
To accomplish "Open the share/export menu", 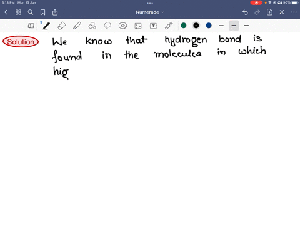I will click(x=55, y=12).
